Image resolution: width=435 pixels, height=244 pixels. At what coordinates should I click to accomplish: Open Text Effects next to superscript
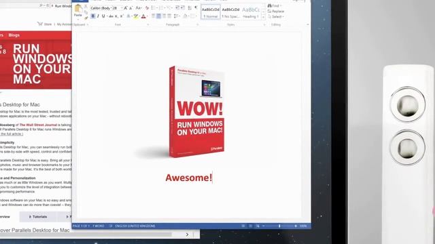128,16
